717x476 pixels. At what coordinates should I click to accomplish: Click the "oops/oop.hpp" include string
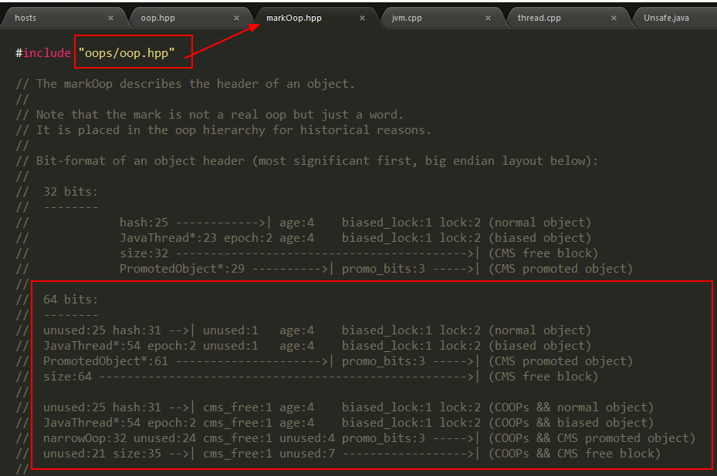pyautogui.click(x=127, y=53)
